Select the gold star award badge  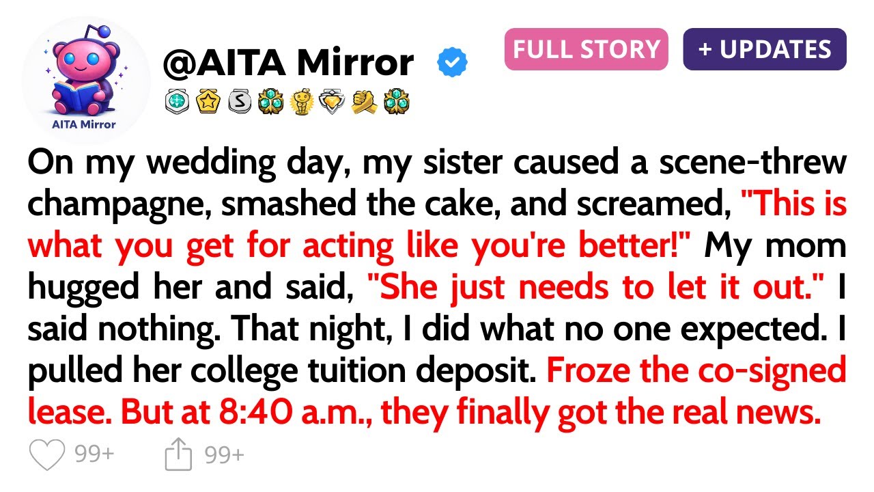(207, 102)
